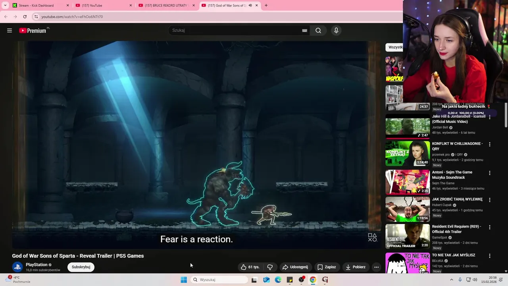Open the Jake Hill icantell thumbnail
The height and width of the screenshot is (286, 508).
408,126
